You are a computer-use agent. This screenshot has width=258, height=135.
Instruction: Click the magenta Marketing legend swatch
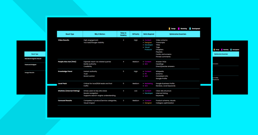pyautogui.click(x=179, y=28)
